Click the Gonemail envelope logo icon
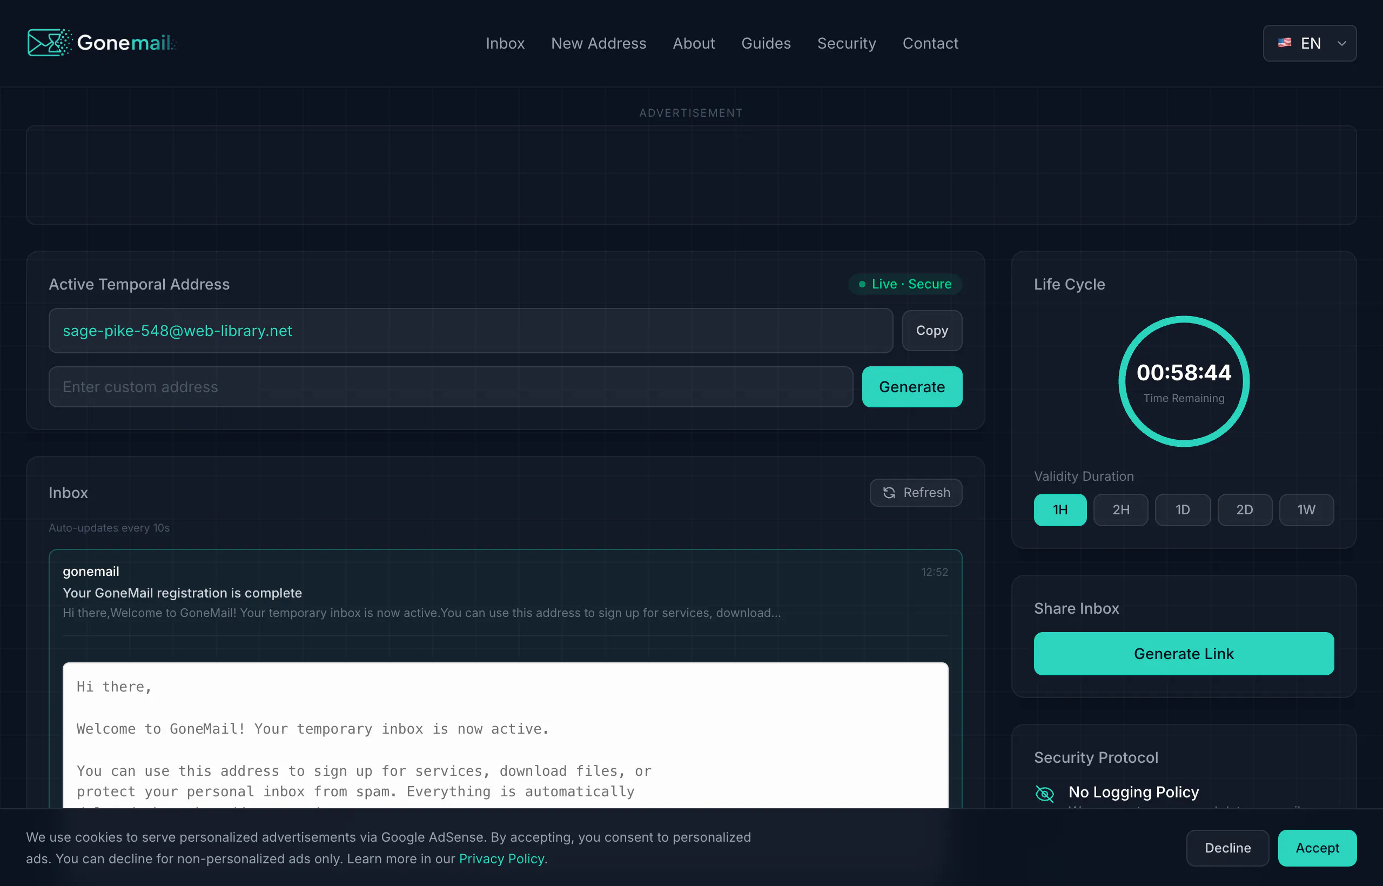This screenshot has height=886, width=1383. pos(50,43)
